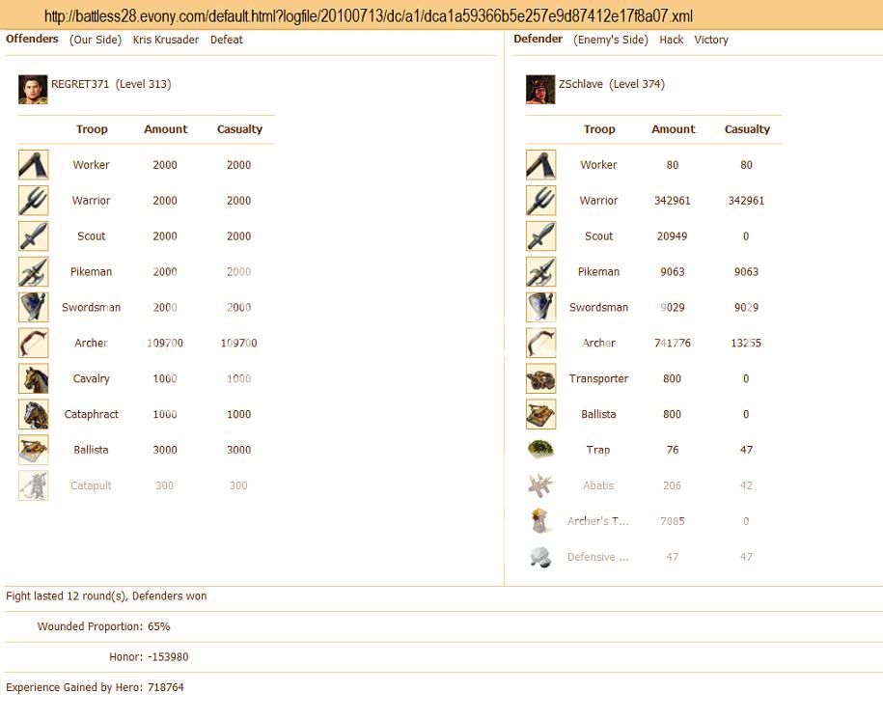Screen dimensions: 883x720
Task: Select the defender's Trap icon
Action: pos(540,450)
